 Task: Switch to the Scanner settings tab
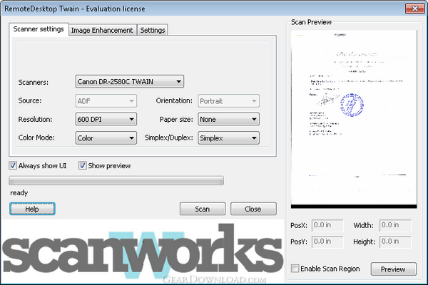click(39, 29)
